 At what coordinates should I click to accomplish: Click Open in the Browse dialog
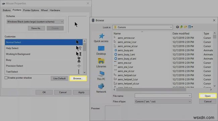coord(208,96)
